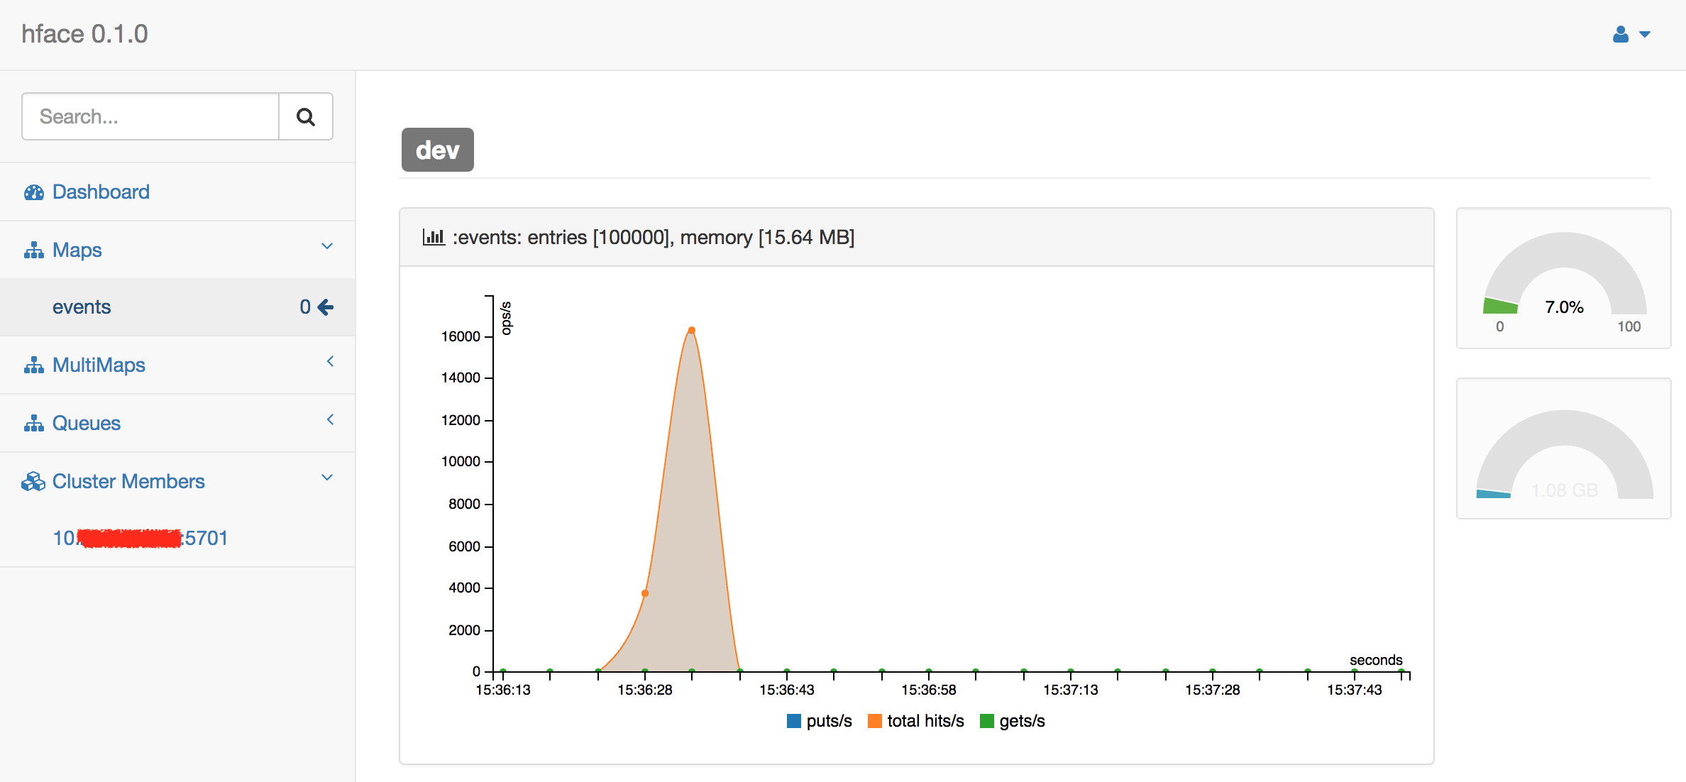Open the MultiMaps menu item
The width and height of the screenshot is (1686, 782).
pos(99,365)
